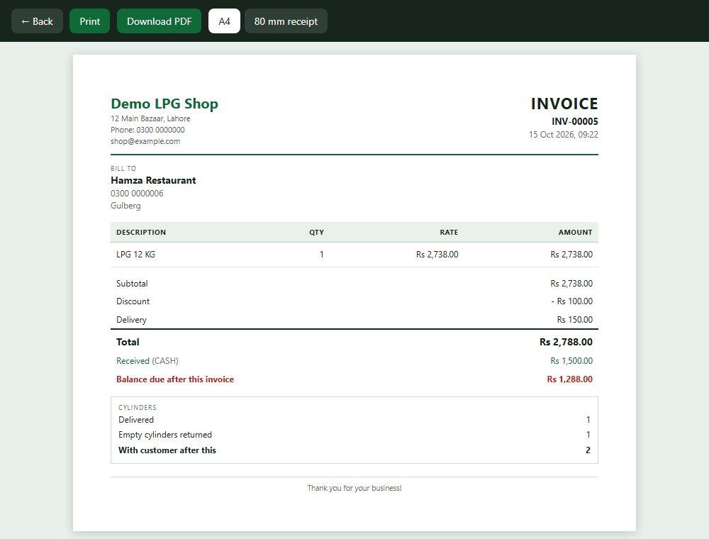
Task: Select the A4 page format
Action: click(224, 21)
